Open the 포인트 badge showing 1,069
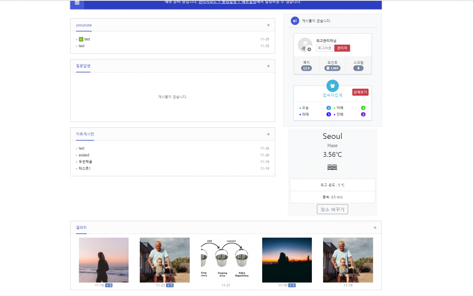The height and width of the screenshot is (296, 473). 332,68
